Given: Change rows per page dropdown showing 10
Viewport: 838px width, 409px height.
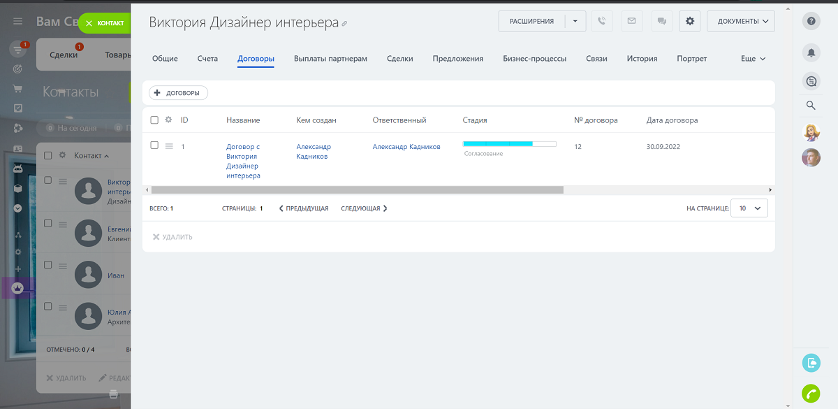Looking at the screenshot, I should pos(749,208).
